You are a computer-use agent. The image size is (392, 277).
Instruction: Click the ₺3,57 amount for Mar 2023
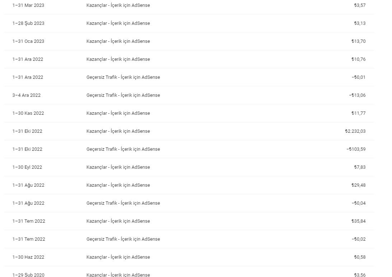point(360,5)
